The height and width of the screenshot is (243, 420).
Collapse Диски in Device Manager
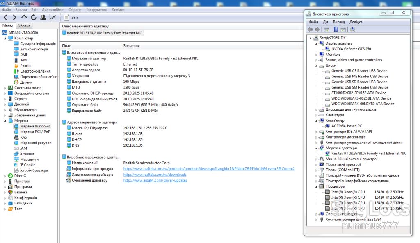click(x=316, y=66)
